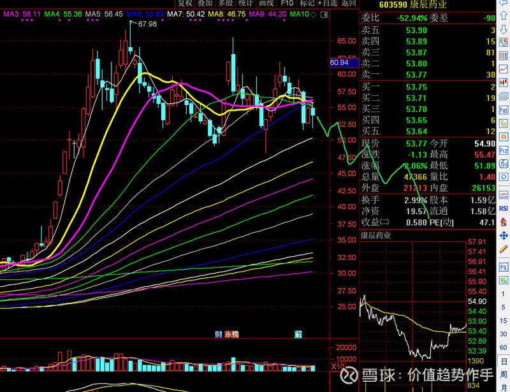Screen dimensions: 510x392
Task: Click the 60.94 price marker on axis
Action: (x=344, y=62)
